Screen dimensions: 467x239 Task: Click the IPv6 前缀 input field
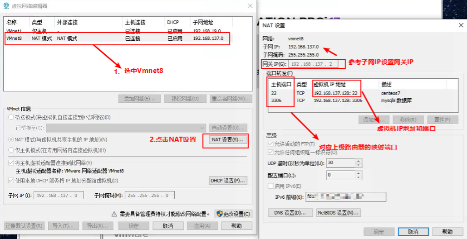point(345,196)
